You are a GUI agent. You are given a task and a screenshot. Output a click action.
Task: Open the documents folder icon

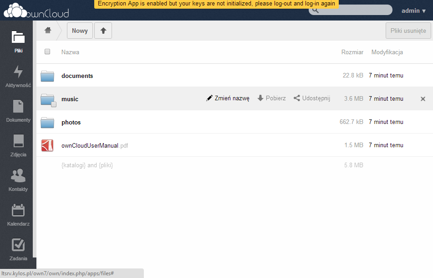pos(47,76)
